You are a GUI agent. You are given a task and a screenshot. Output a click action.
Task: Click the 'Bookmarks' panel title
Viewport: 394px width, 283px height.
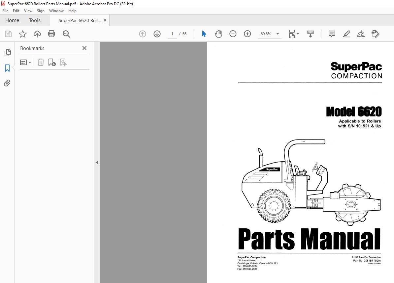[x=32, y=48]
